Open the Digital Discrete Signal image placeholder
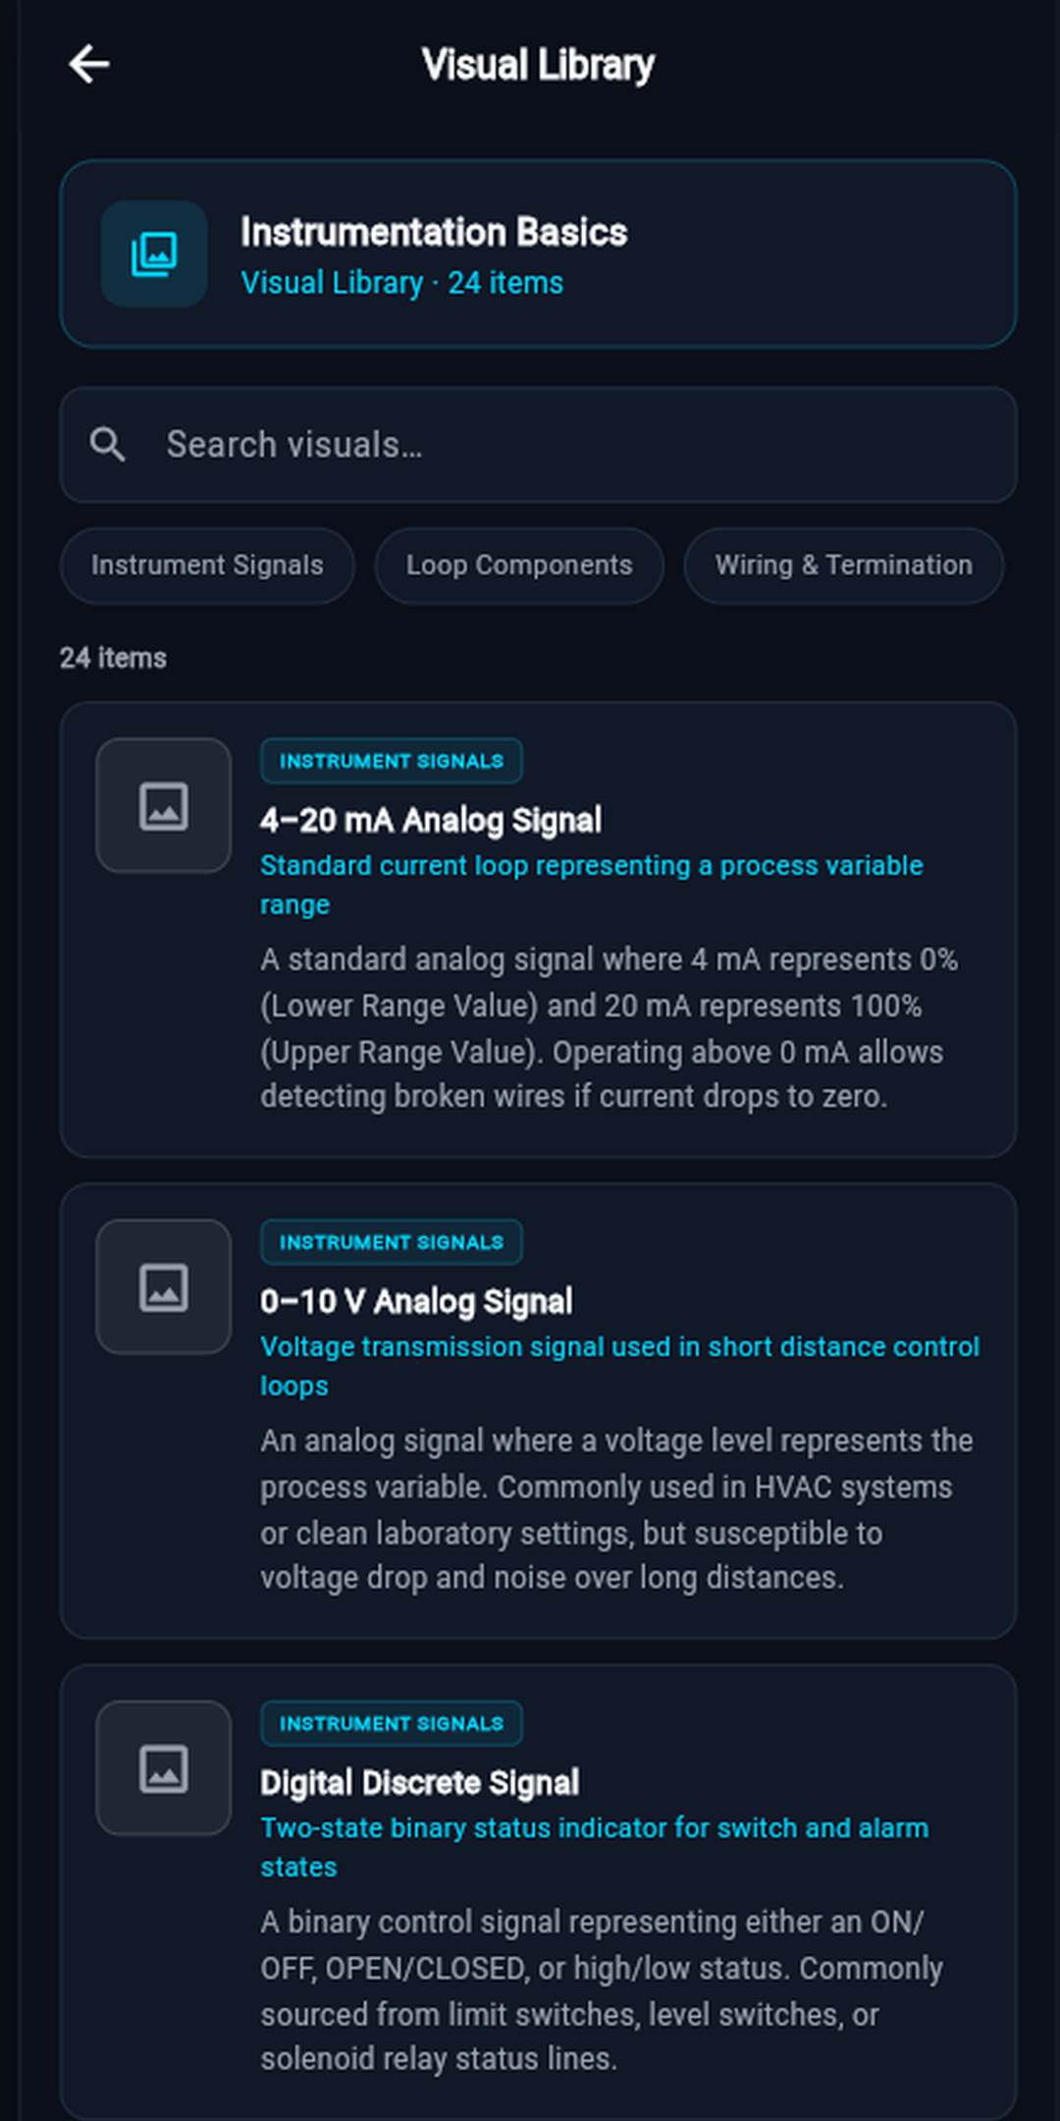The width and height of the screenshot is (1060, 2121). point(164,1767)
